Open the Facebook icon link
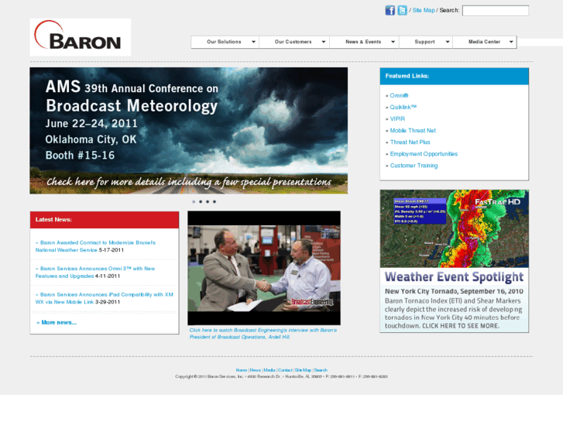 (390, 10)
